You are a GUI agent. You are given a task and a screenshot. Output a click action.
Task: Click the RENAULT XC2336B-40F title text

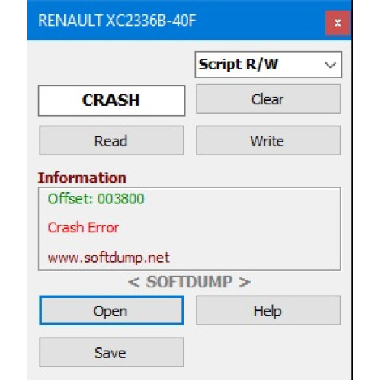[117, 21]
